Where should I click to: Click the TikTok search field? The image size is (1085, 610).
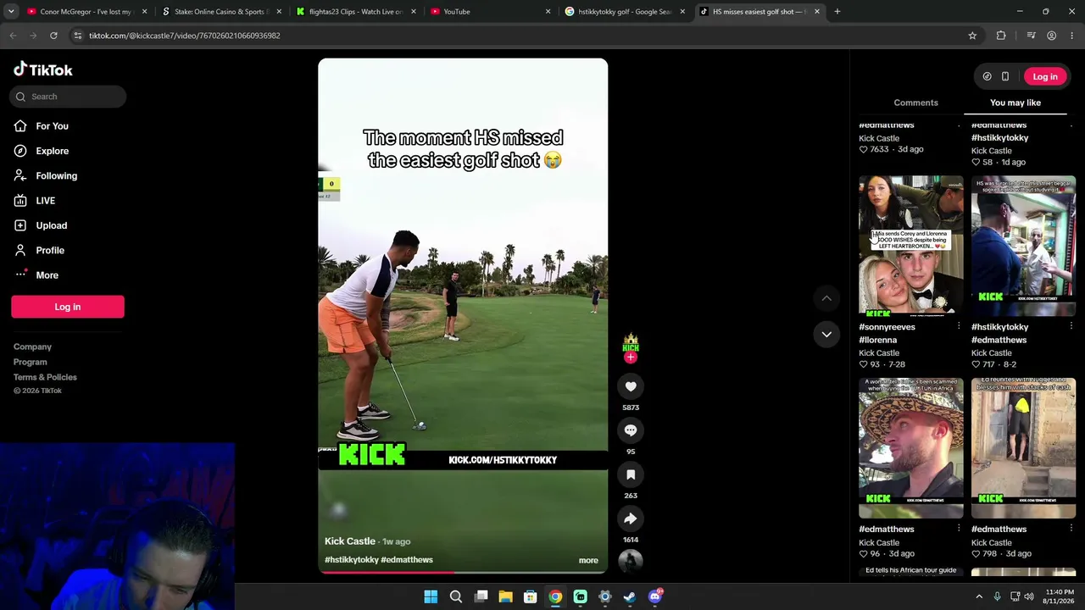click(69, 97)
